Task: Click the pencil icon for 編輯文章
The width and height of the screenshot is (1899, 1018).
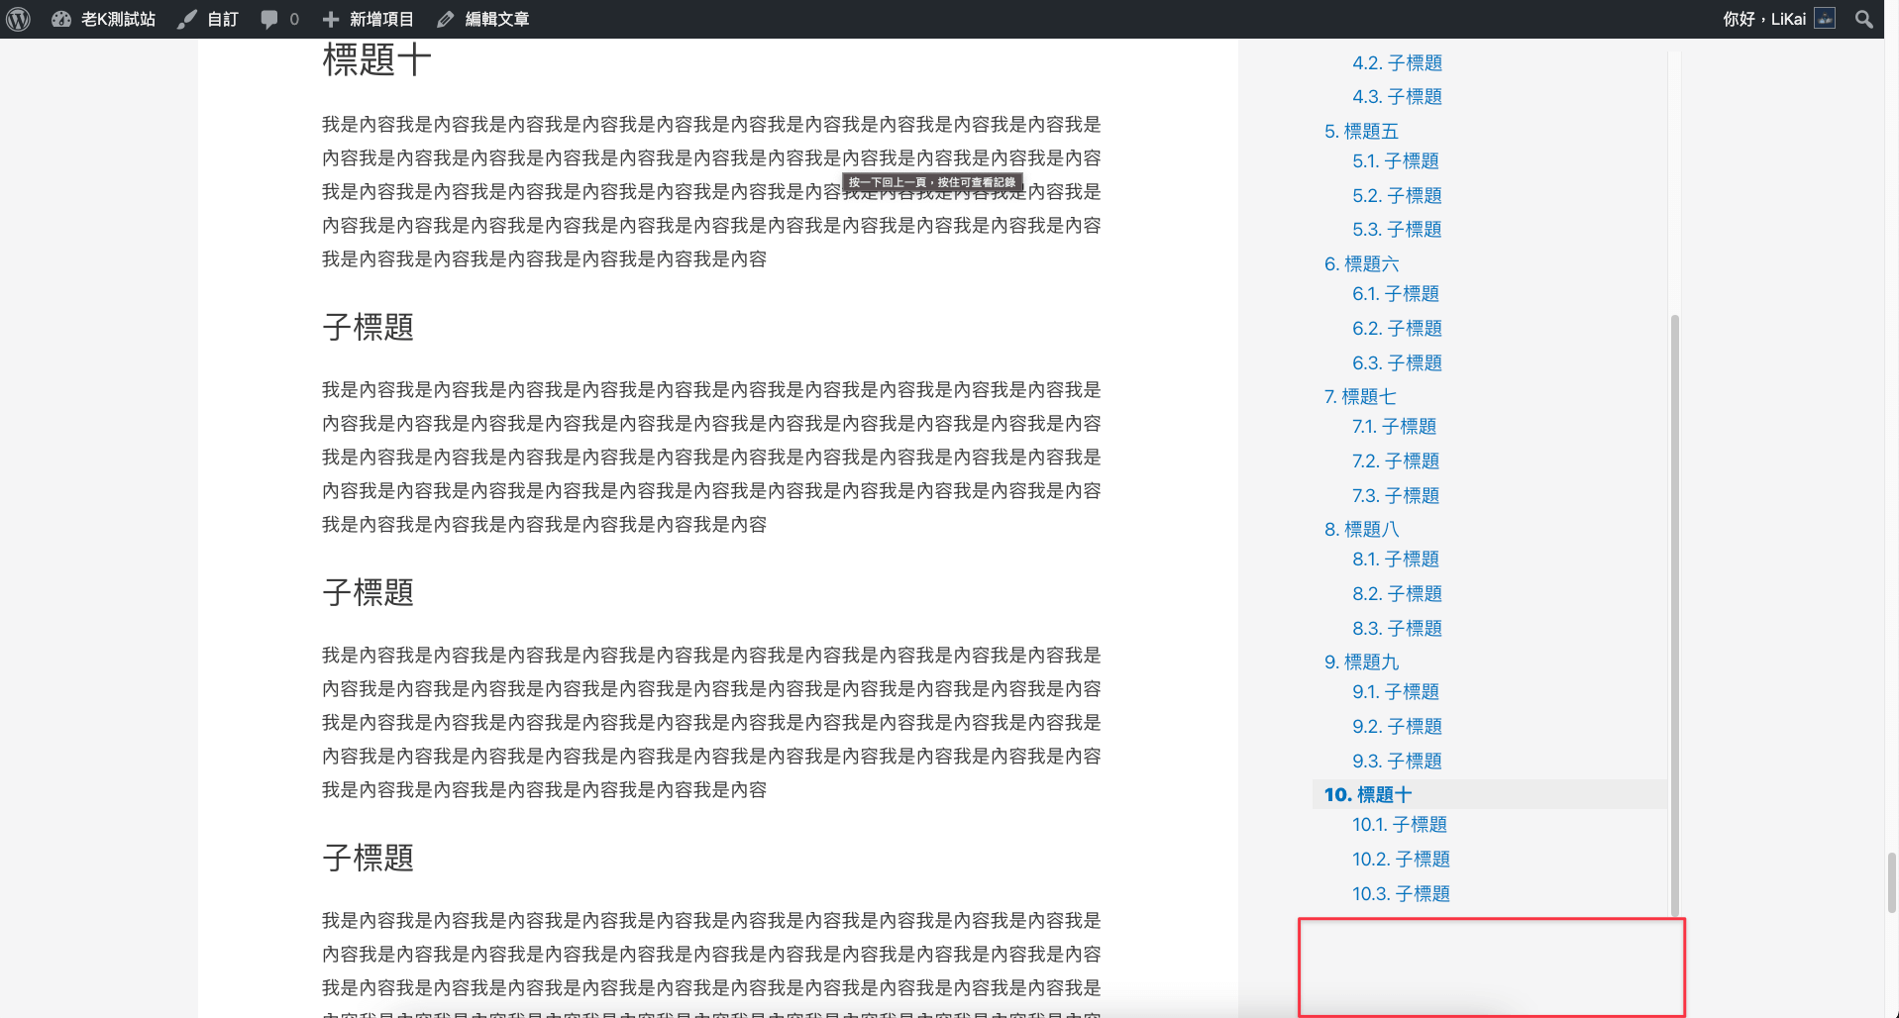Action: coord(446,19)
